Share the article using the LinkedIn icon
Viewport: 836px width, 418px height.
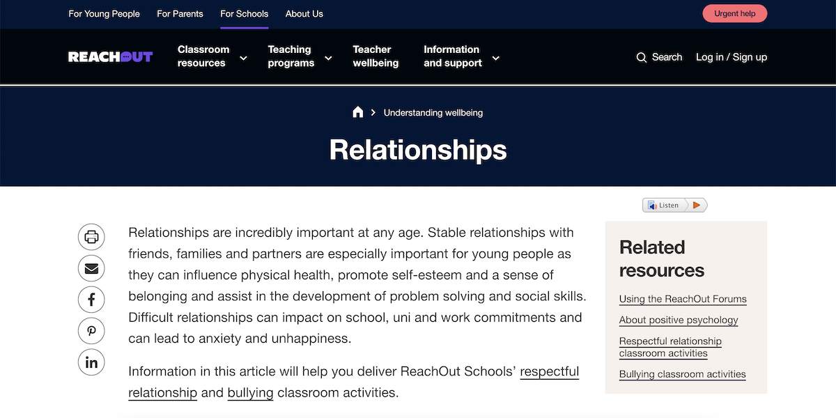[91, 362]
